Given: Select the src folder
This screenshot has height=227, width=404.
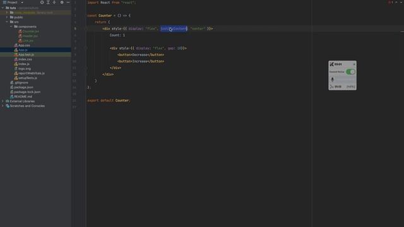Looking at the screenshot, I should [16, 22].
